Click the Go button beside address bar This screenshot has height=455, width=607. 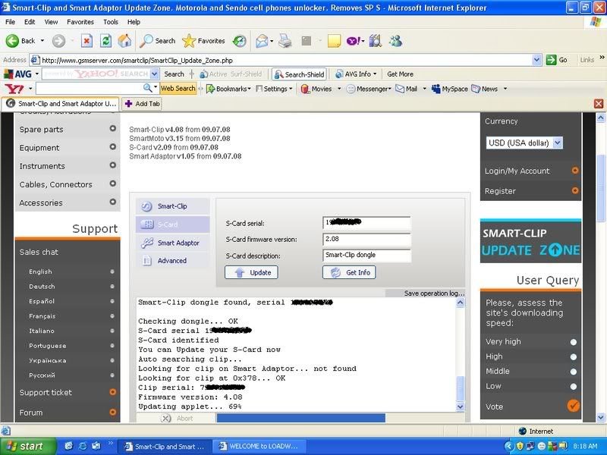tap(557, 60)
